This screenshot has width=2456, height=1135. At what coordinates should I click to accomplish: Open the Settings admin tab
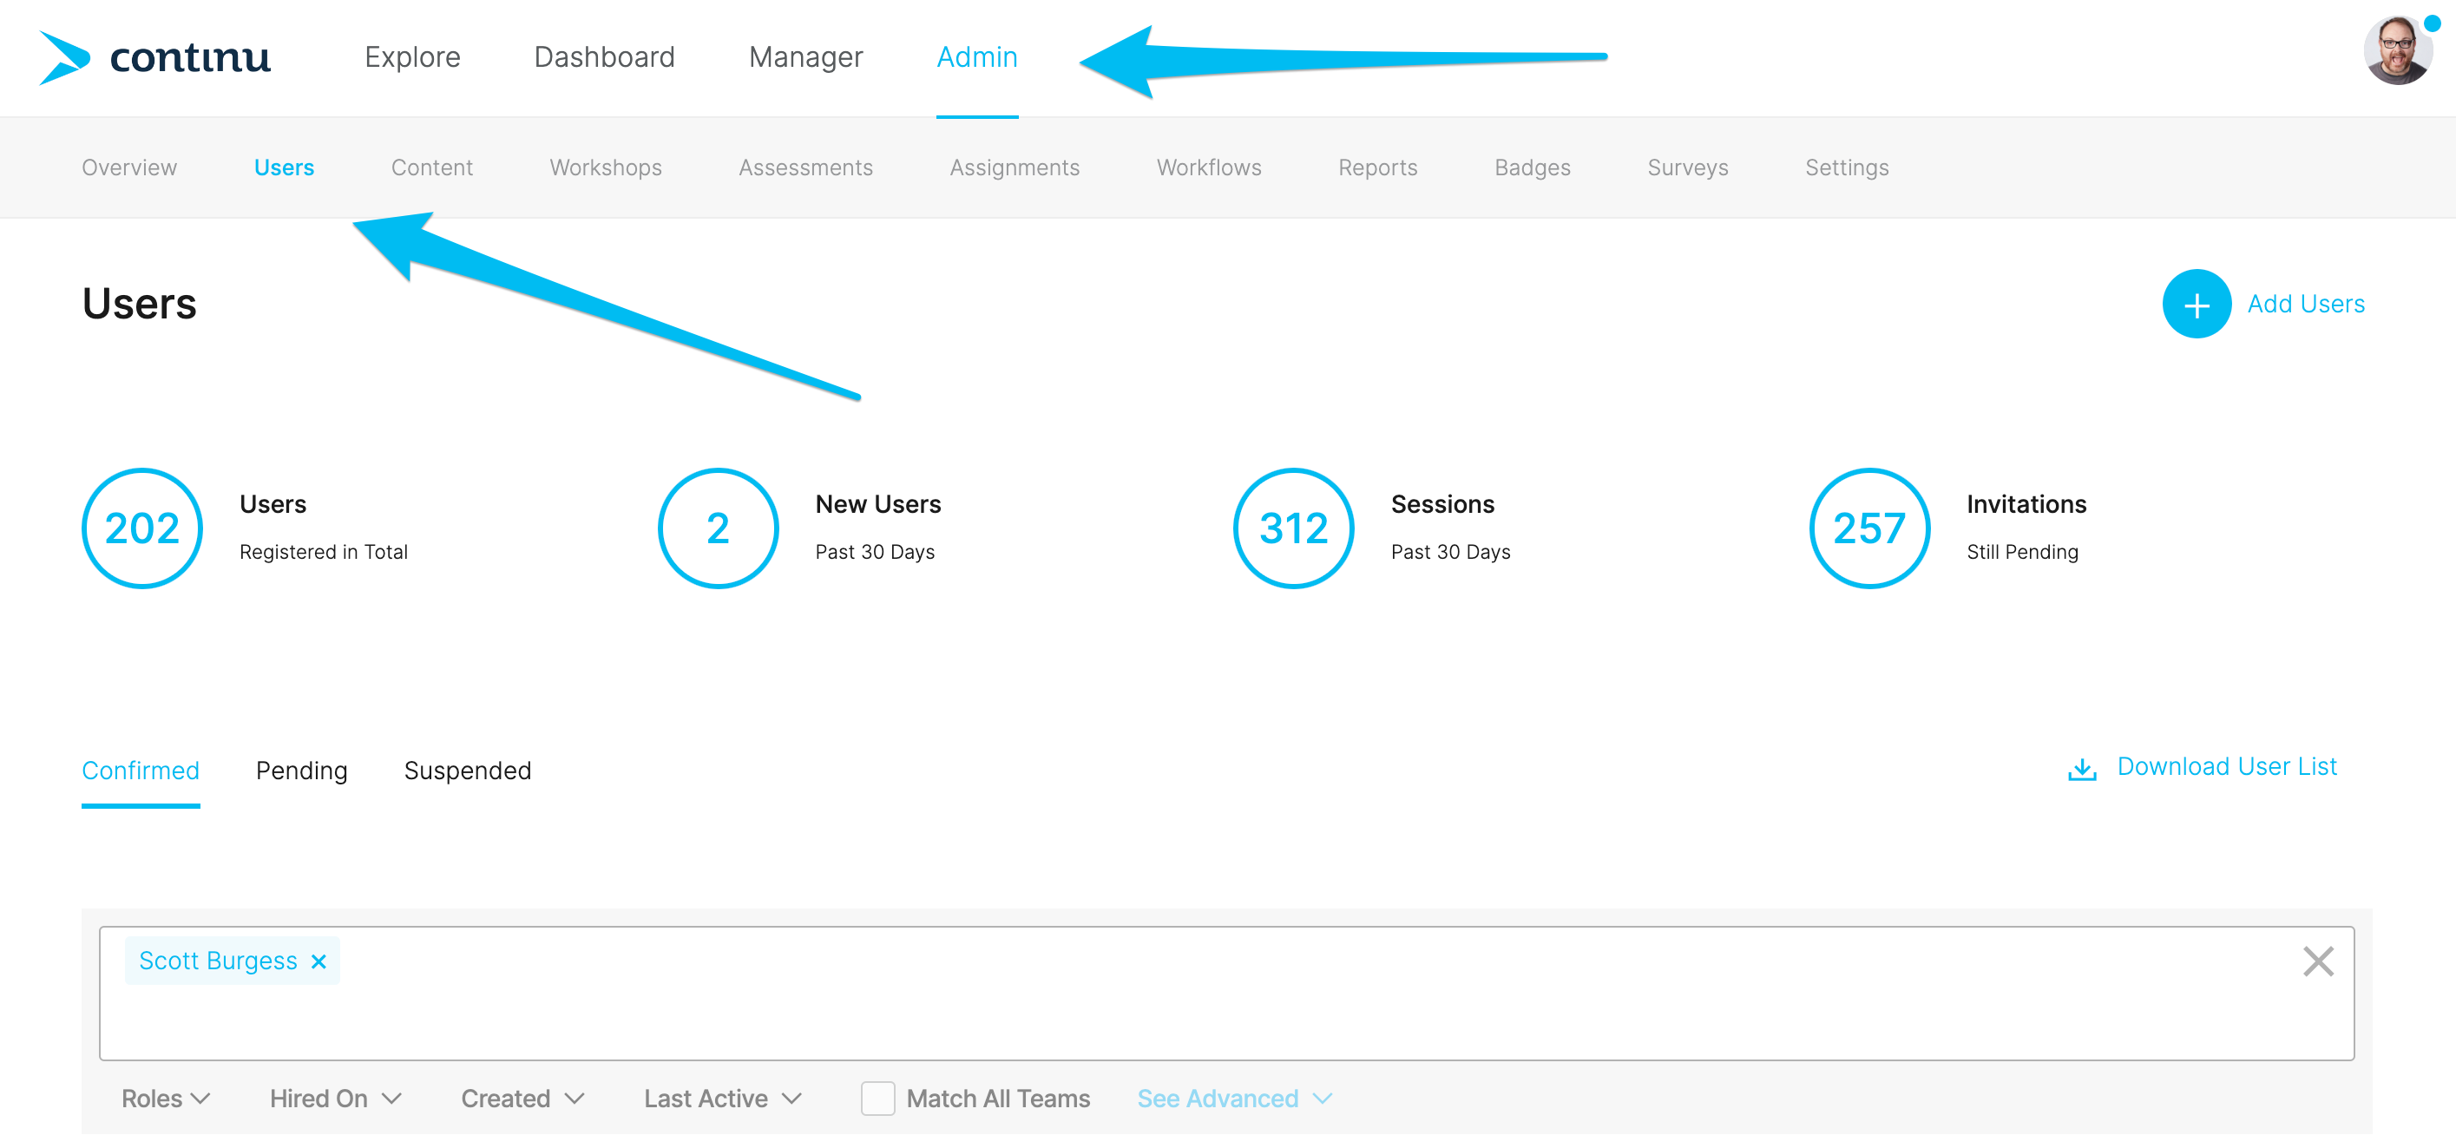click(x=1847, y=167)
